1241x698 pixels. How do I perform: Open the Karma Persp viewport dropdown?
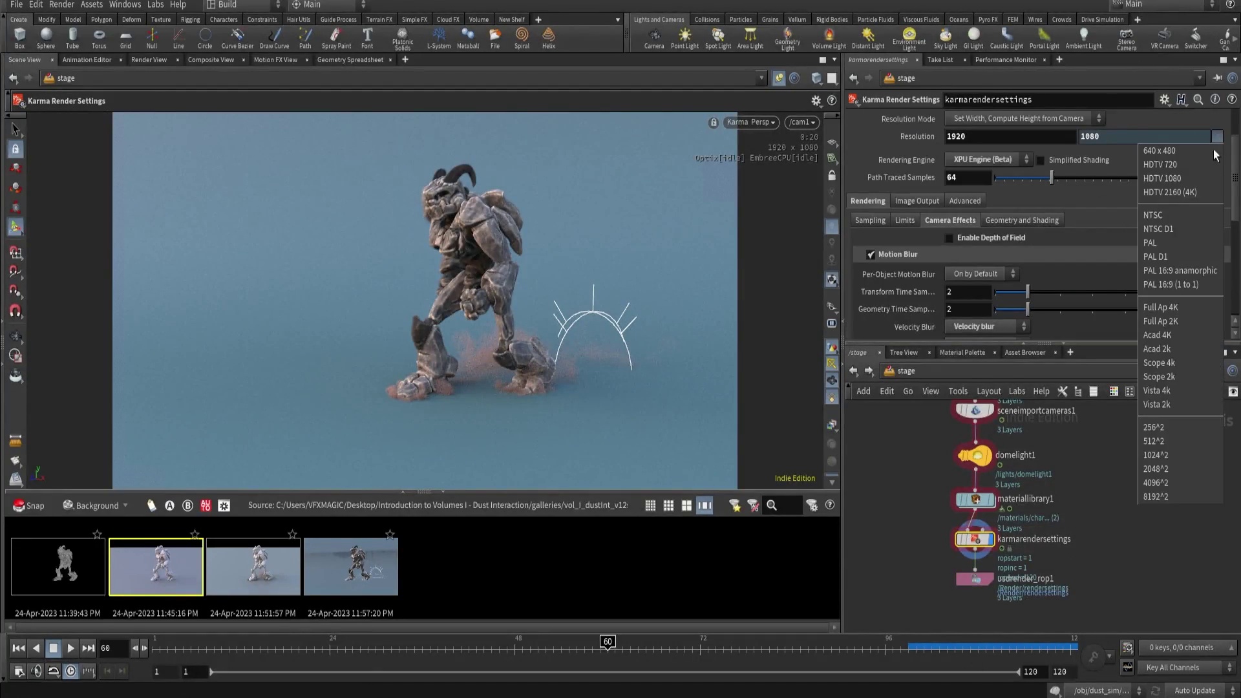750,122
